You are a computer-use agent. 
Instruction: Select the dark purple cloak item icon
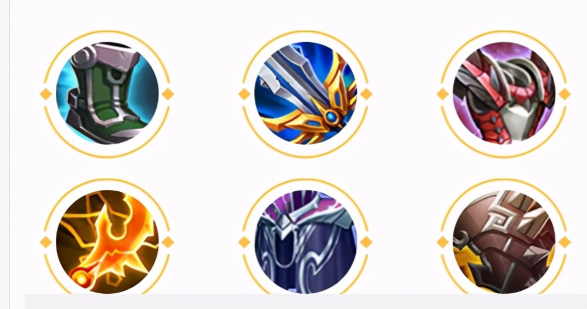point(305,242)
